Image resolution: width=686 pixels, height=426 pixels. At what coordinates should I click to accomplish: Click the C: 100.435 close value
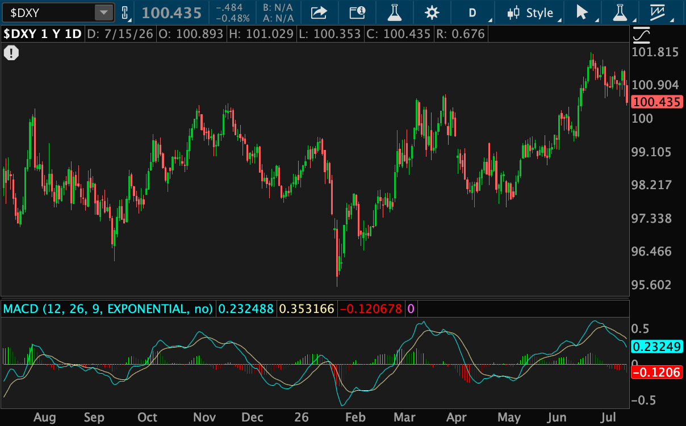tap(398, 34)
